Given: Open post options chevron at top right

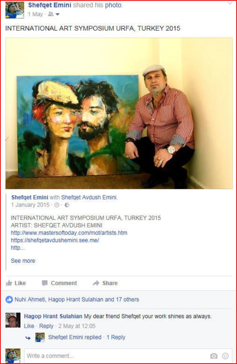Looking at the screenshot, I should [x=230, y=3].
